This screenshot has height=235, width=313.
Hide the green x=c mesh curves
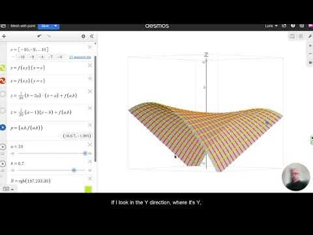click(x=3, y=68)
